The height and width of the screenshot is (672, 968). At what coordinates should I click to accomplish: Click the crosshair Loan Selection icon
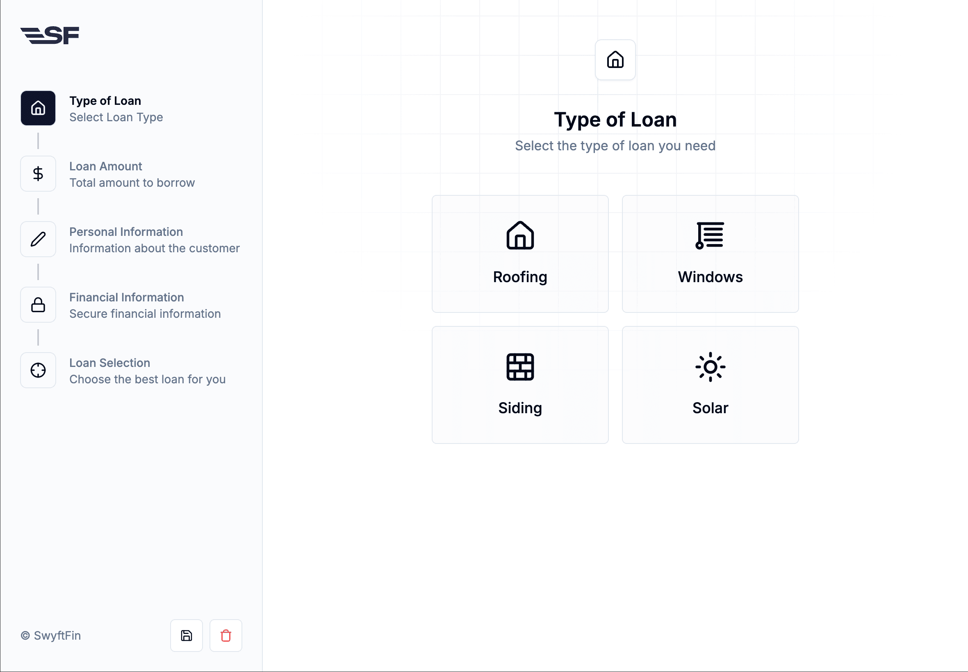point(38,370)
